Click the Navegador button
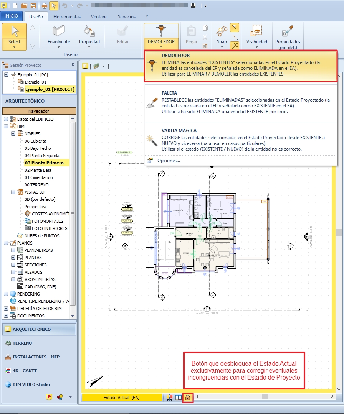The image size is (344, 414). coord(39,111)
